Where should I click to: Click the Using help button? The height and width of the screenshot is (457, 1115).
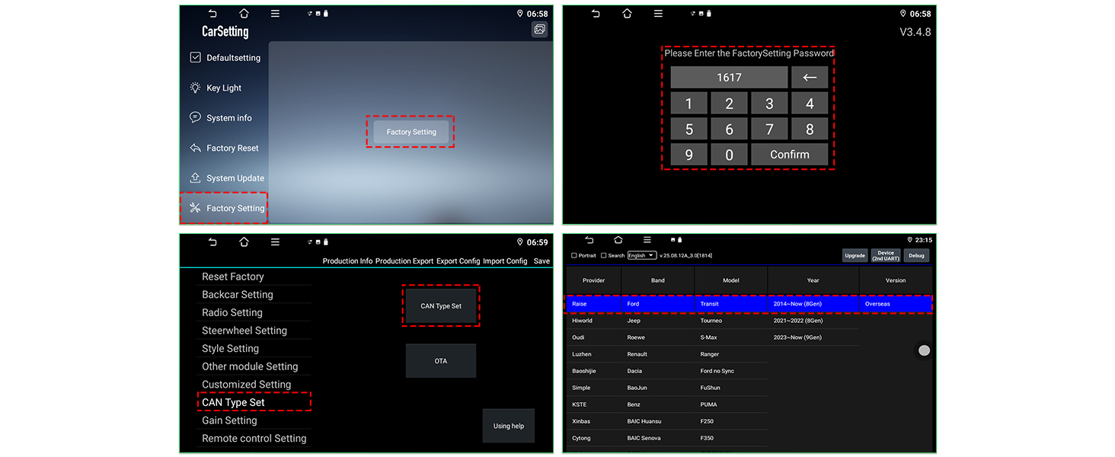(x=509, y=426)
